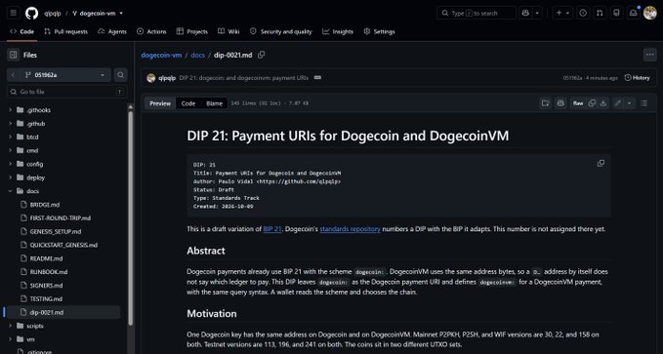Click the file tree vertical scrollbar

[130, 217]
